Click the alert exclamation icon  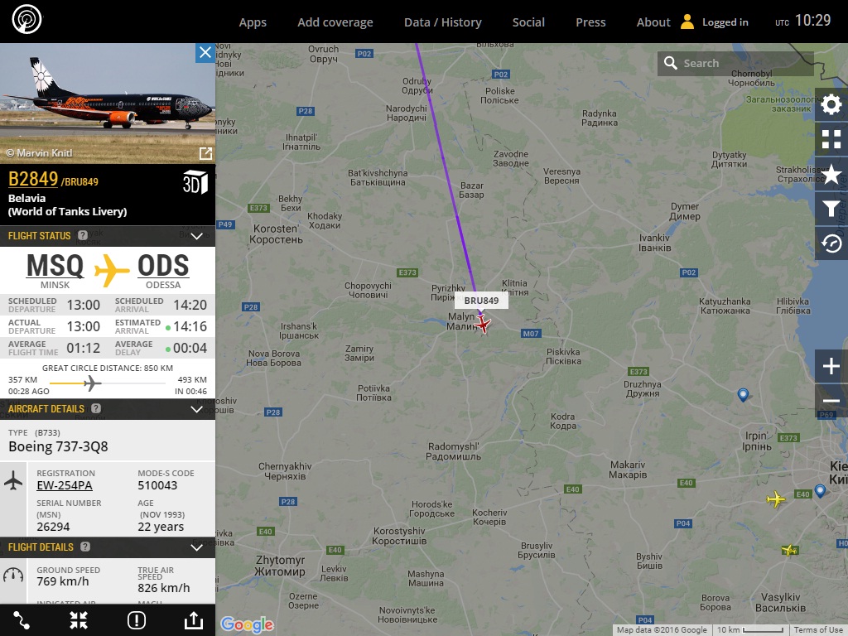[137, 619]
